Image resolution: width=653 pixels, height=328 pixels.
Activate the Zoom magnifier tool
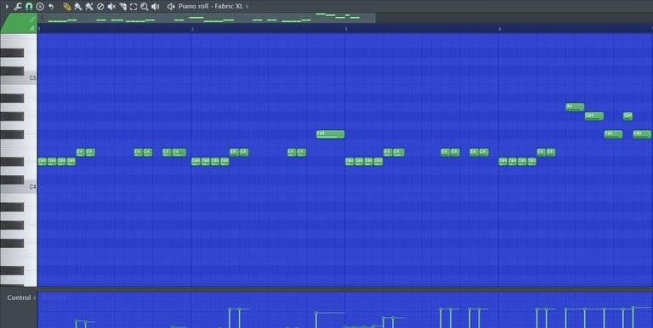point(144,6)
